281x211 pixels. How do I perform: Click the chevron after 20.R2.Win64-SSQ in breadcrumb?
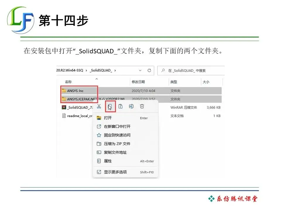[86, 71]
